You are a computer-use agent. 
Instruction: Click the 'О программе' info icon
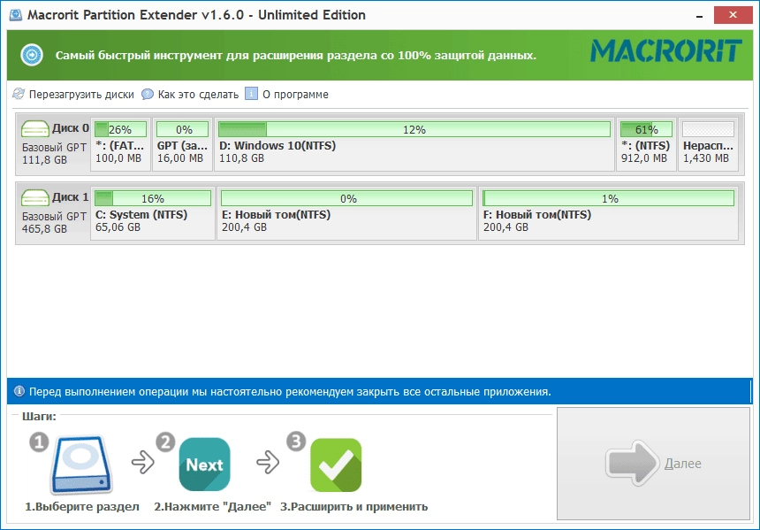pyautogui.click(x=251, y=94)
